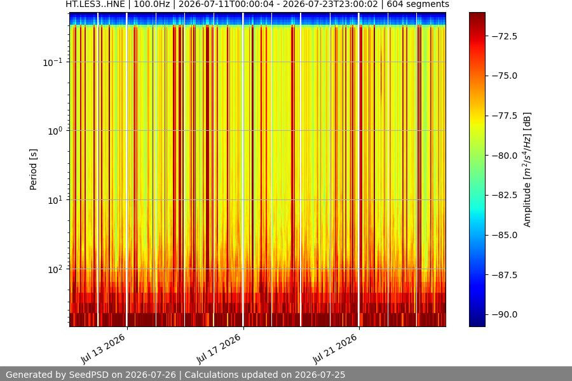The width and height of the screenshot is (572, 381).
Task: Click the 10¹ period tick label
Action: [x=55, y=200]
